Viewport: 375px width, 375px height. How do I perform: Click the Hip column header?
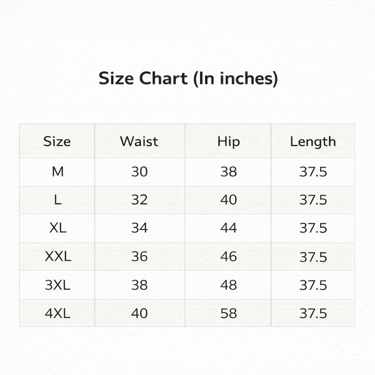pos(228,141)
